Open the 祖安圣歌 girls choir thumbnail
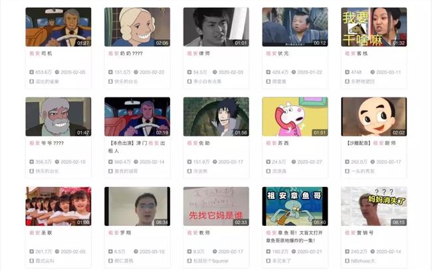 click(58, 206)
